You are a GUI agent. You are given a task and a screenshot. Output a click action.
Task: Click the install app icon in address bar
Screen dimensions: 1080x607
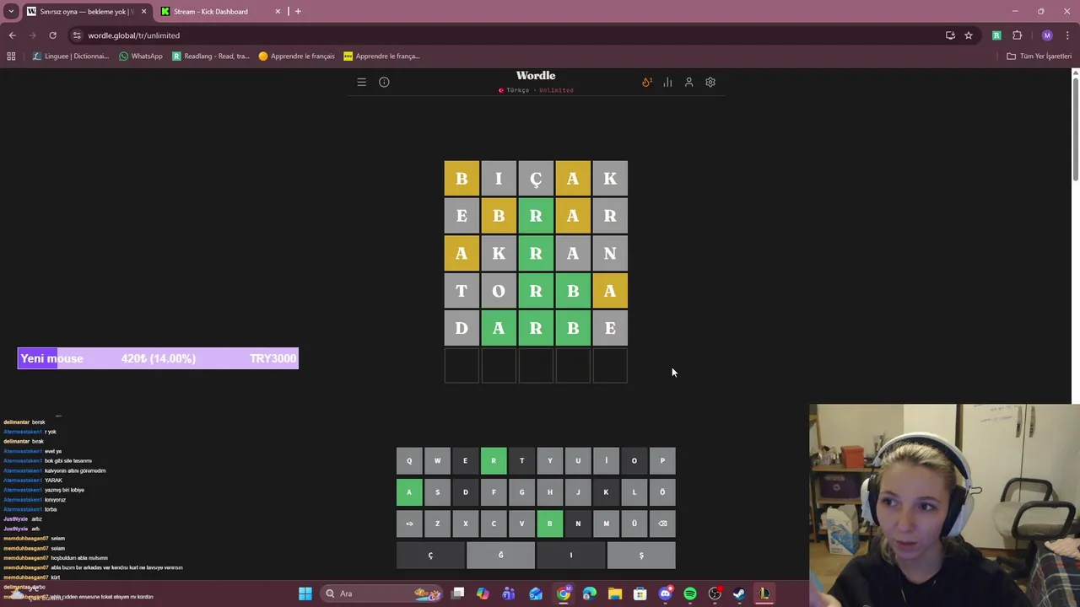point(950,35)
